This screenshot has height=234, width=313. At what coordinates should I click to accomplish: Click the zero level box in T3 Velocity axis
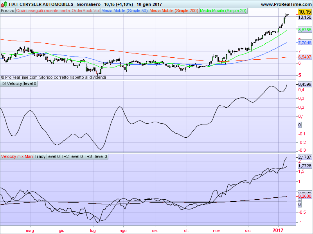(299, 125)
